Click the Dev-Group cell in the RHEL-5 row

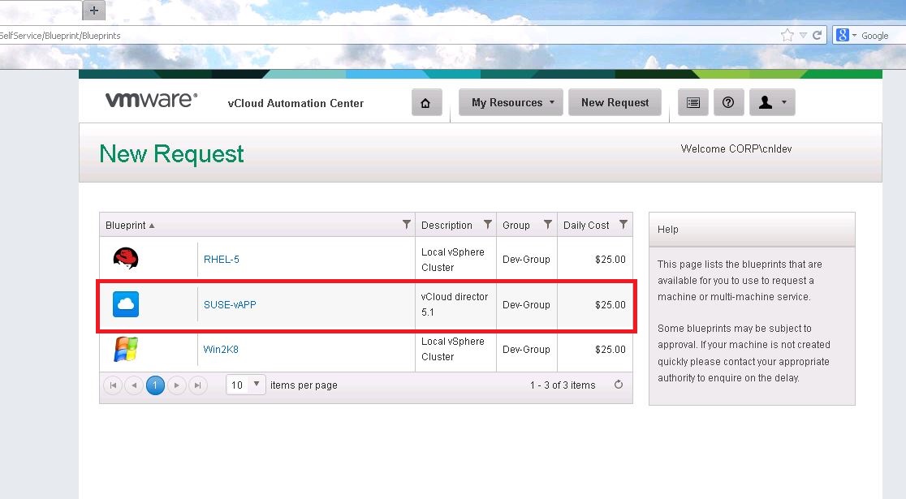[526, 260]
